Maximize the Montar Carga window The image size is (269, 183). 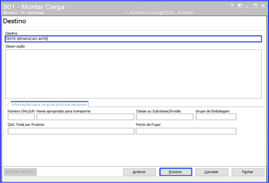point(255,6)
